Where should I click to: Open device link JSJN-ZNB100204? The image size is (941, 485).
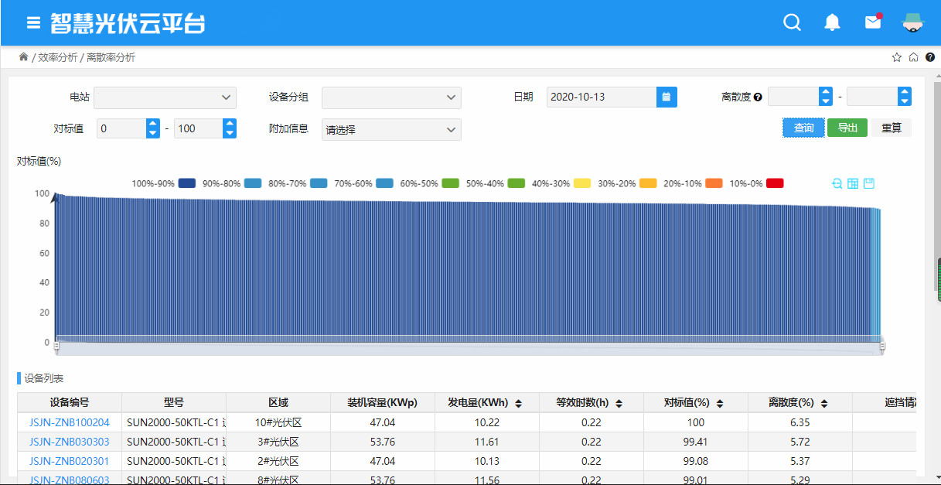pyautogui.click(x=70, y=422)
